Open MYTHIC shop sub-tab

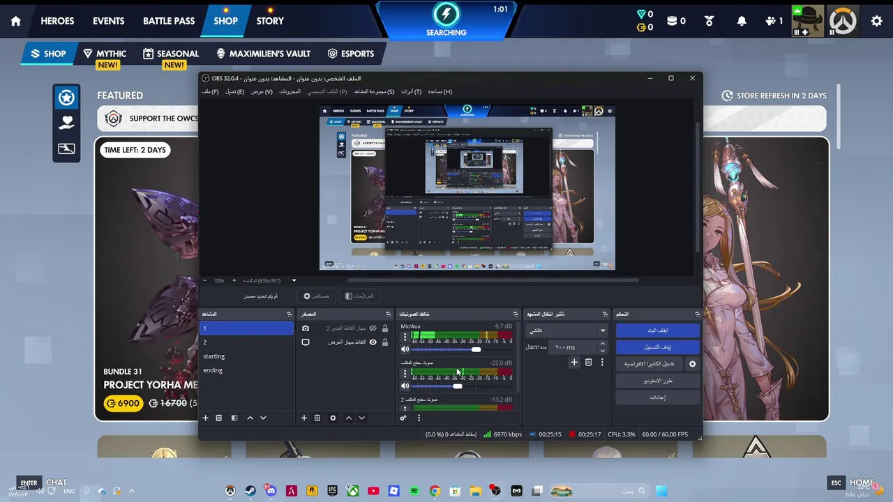pyautogui.click(x=105, y=54)
